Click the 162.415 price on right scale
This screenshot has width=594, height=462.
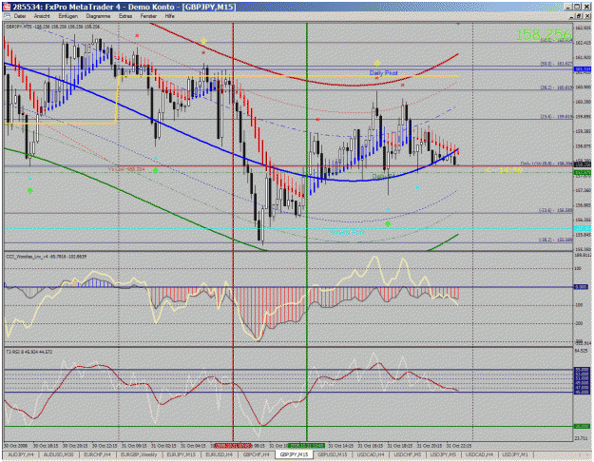[584, 43]
